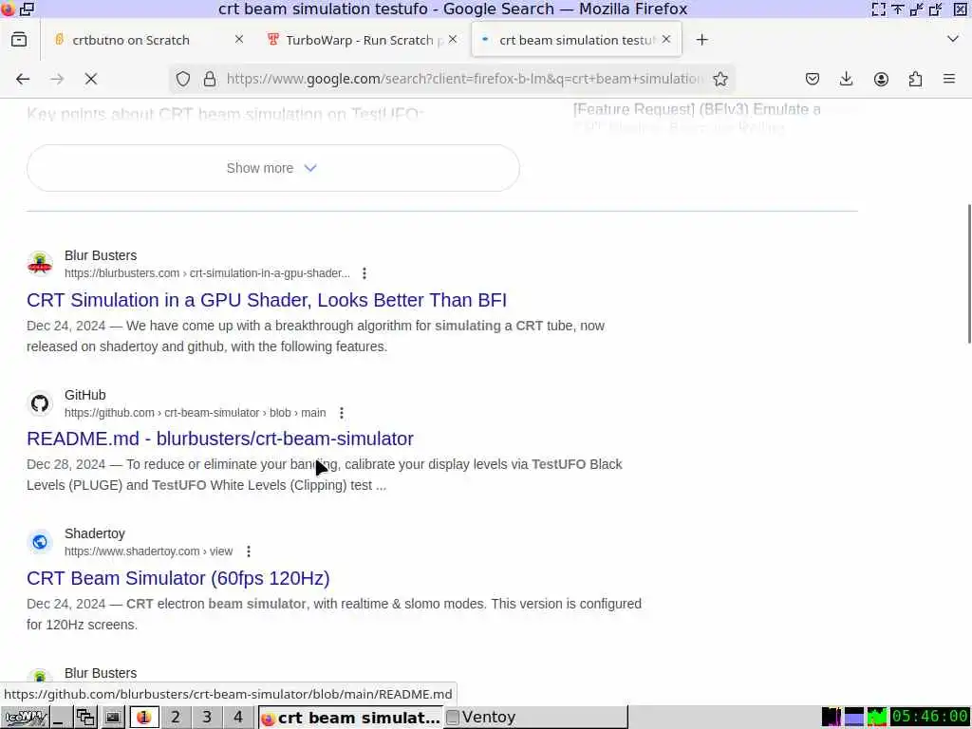Open CRT Beam Simulator (60fps 120Hz) link
This screenshot has height=729, width=972.
coord(178,578)
